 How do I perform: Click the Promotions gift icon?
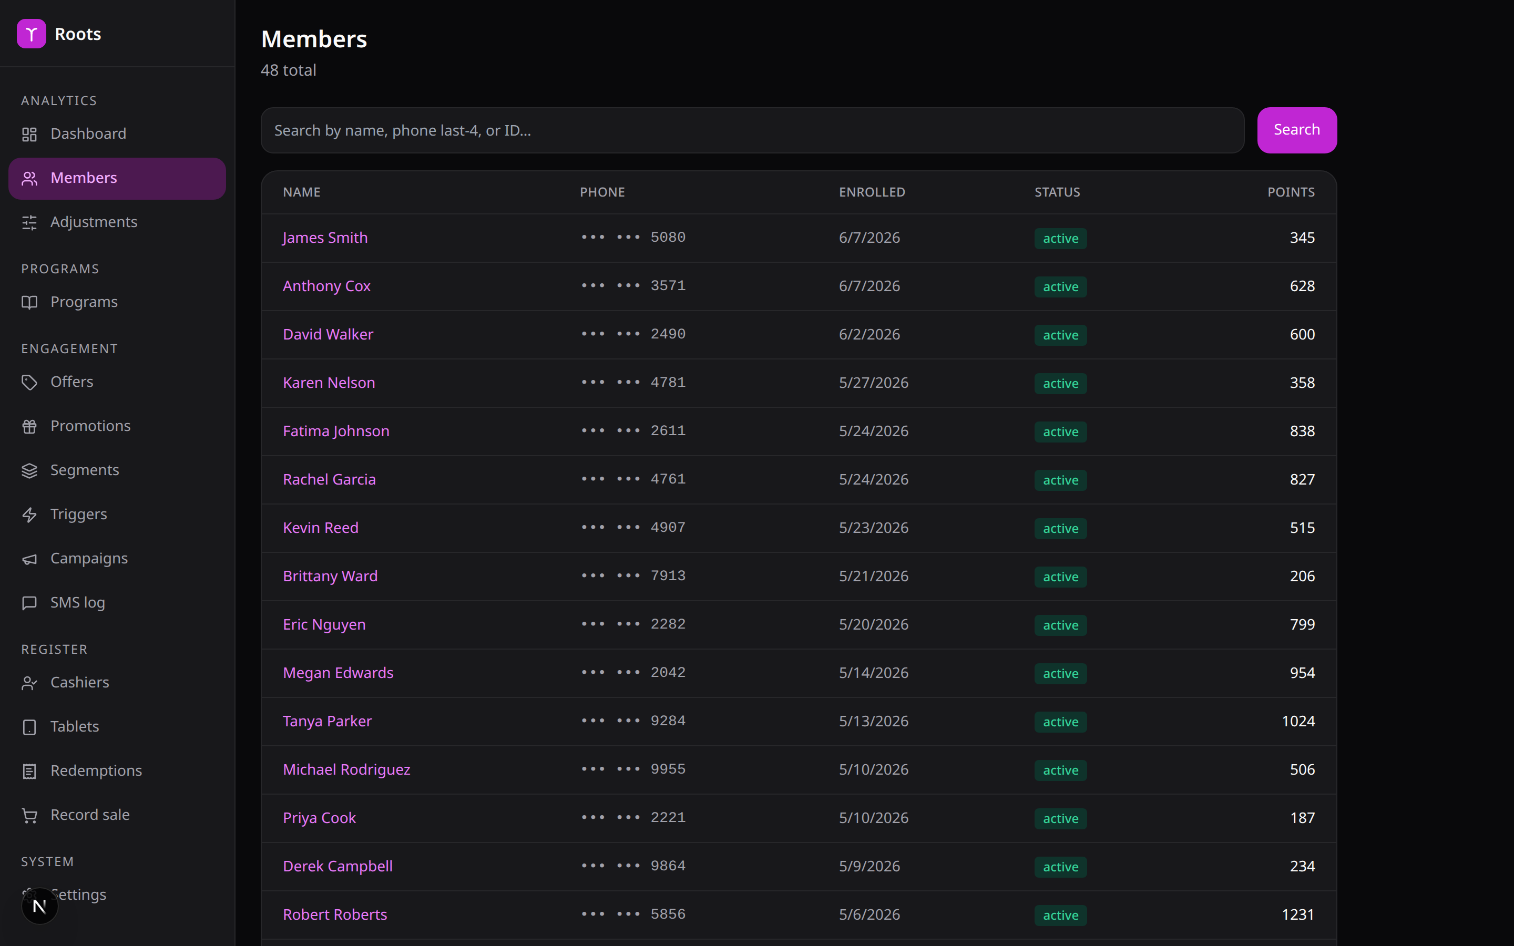29,426
